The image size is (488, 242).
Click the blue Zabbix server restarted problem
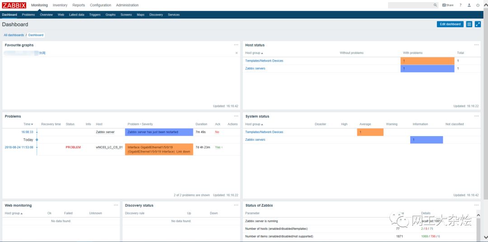[x=159, y=132]
